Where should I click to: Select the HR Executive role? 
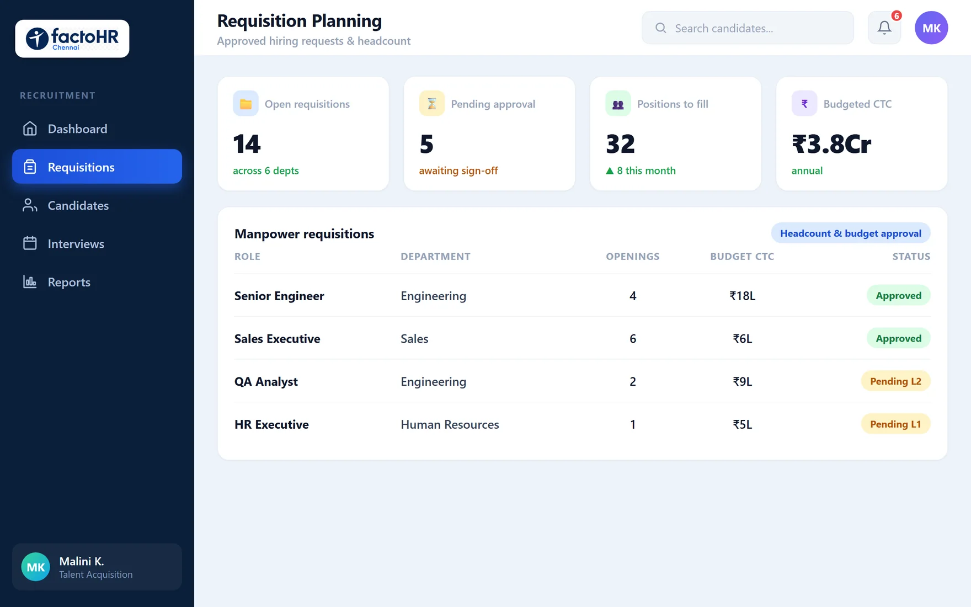pyautogui.click(x=271, y=424)
